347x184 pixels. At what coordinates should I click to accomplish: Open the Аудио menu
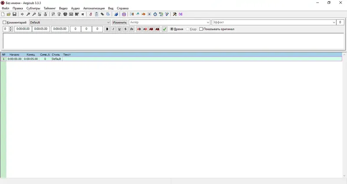point(75,8)
